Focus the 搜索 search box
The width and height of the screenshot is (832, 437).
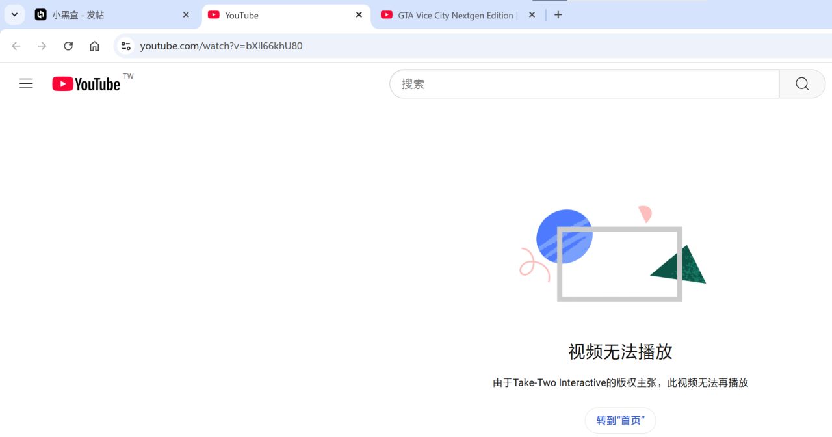pyautogui.click(x=584, y=84)
